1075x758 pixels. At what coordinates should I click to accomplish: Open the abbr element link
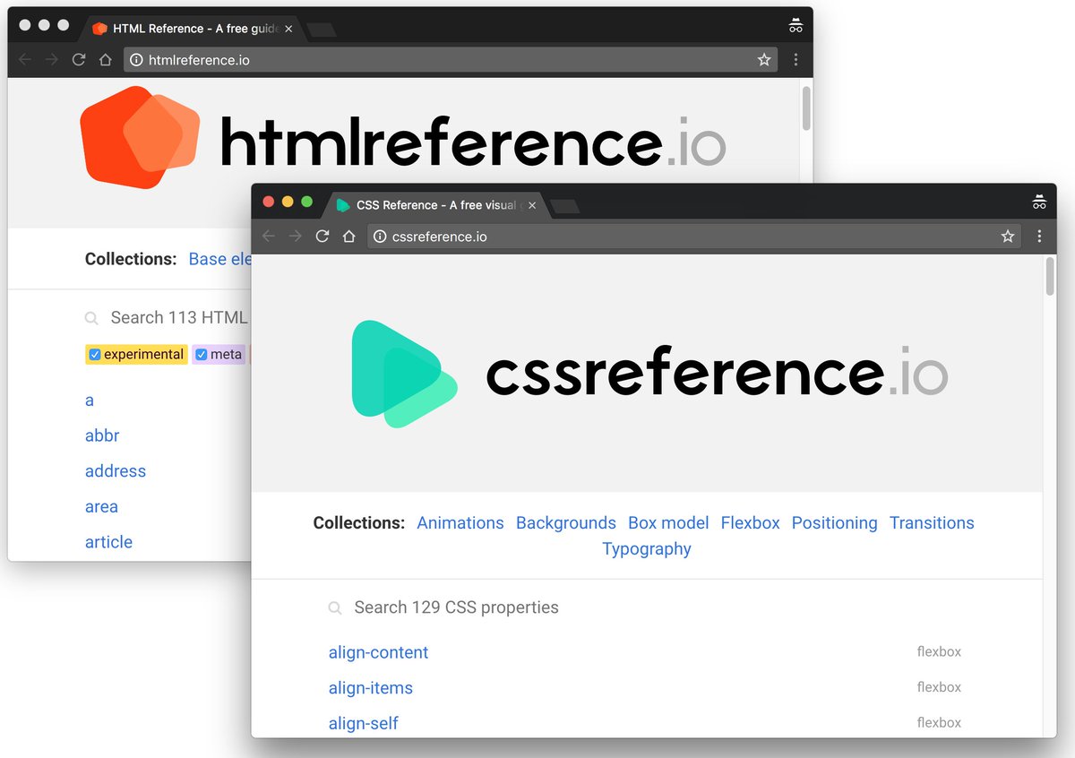(x=102, y=436)
